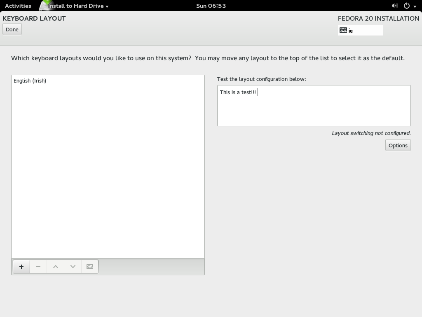Screen dimensions: 422x317
Task: Open the volume control in top bar
Action: click(x=394, y=6)
